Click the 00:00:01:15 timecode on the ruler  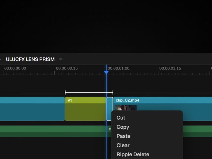tap(170, 68)
